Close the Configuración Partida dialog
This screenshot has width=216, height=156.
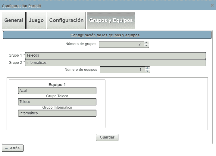pyautogui.click(x=212, y=5)
